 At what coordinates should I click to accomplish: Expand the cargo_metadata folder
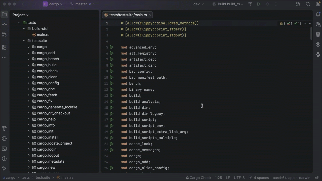[29, 161]
